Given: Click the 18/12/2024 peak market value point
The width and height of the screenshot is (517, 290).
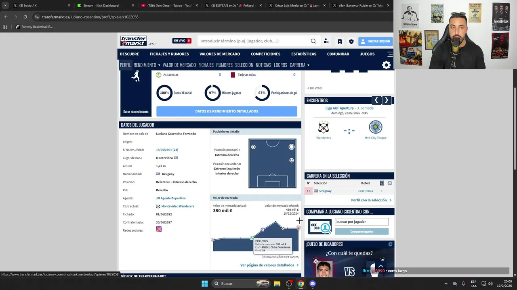Looking at the screenshot, I should (x=276, y=222).
